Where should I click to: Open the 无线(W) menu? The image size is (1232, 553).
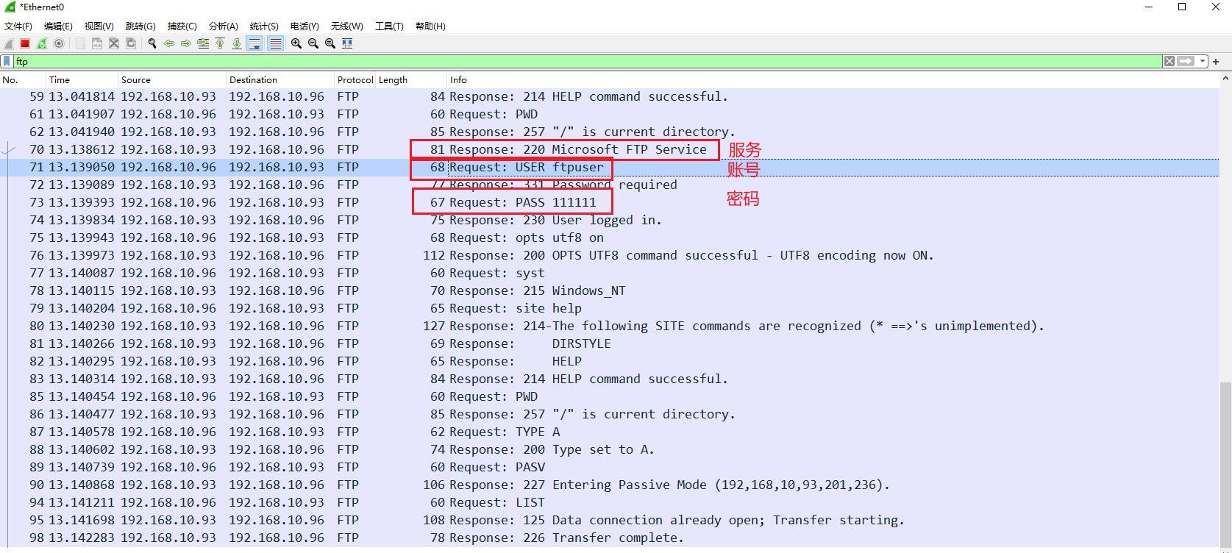346,26
